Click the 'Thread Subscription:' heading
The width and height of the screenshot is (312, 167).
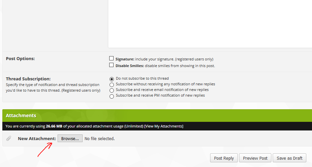click(28, 79)
